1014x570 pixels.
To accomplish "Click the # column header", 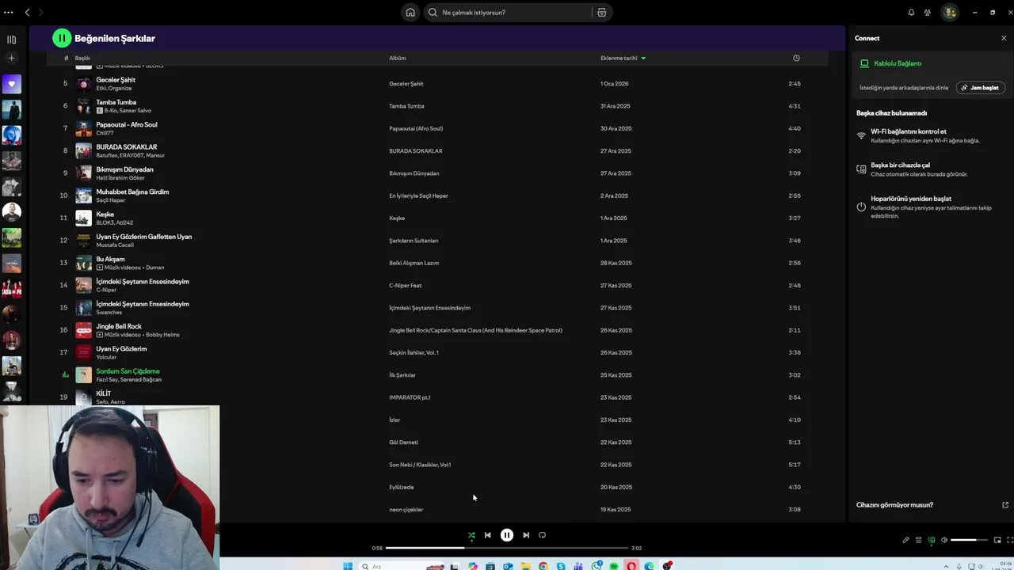I will (66, 58).
